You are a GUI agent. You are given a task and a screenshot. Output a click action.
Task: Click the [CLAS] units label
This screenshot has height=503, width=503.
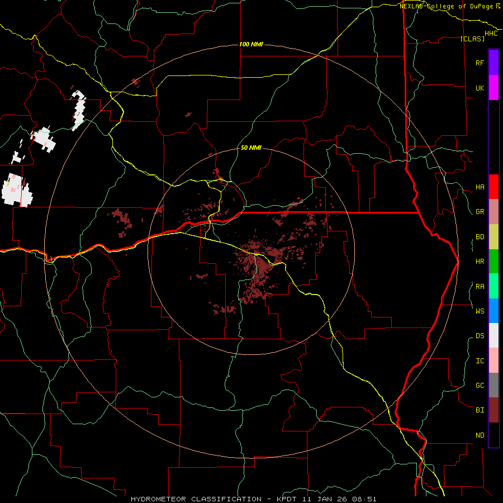tap(472, 39)
